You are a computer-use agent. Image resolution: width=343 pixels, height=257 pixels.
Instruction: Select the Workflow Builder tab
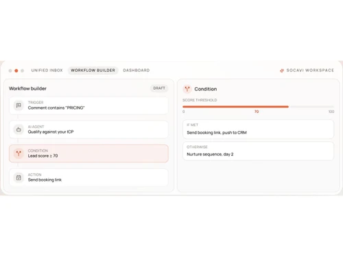point(93,71)
